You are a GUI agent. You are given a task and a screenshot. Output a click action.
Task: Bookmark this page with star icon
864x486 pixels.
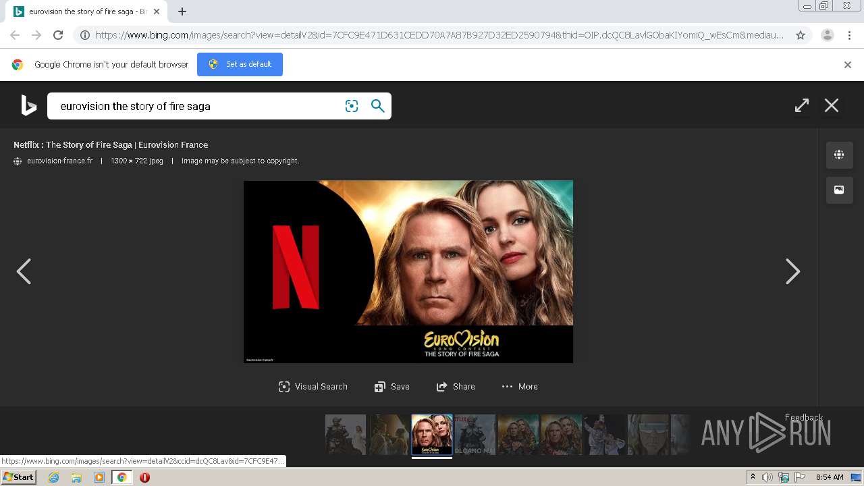[x=801, y=35]
